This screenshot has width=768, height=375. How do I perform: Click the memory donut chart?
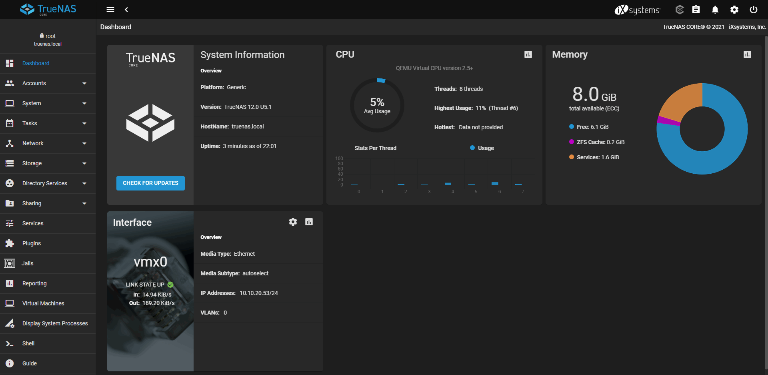702,129
